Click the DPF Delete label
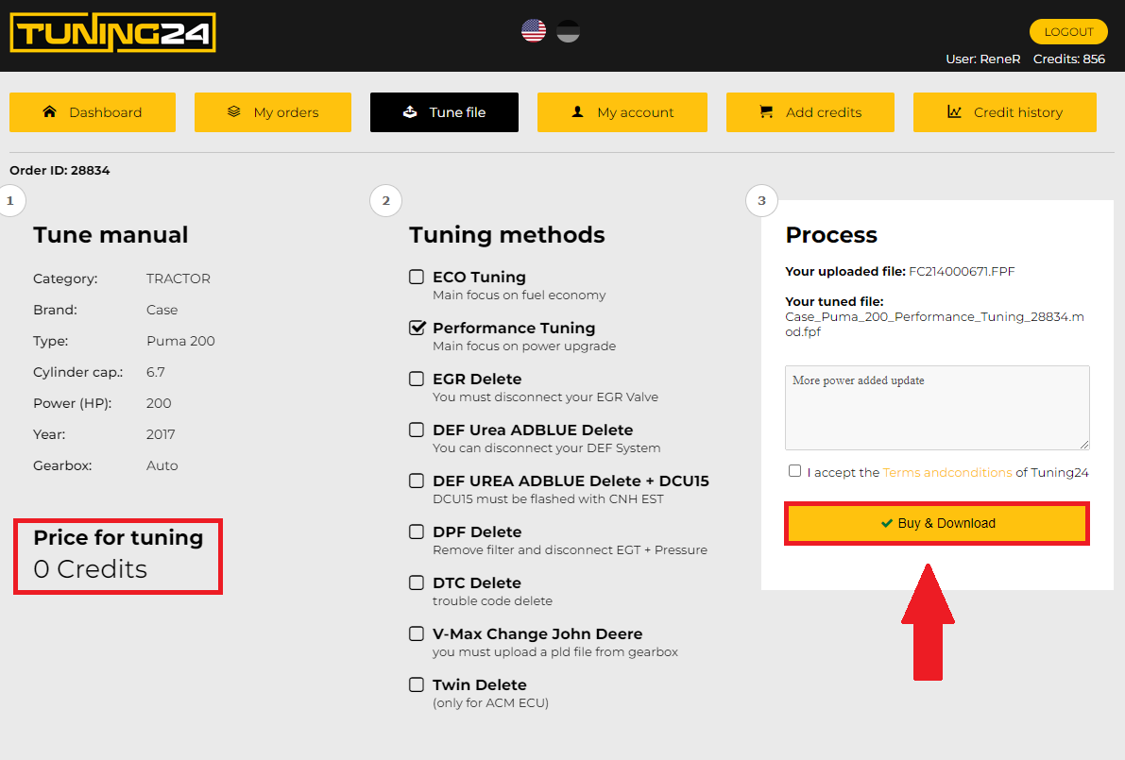This screenshot has width=1125, height=760. coord(477,532)
